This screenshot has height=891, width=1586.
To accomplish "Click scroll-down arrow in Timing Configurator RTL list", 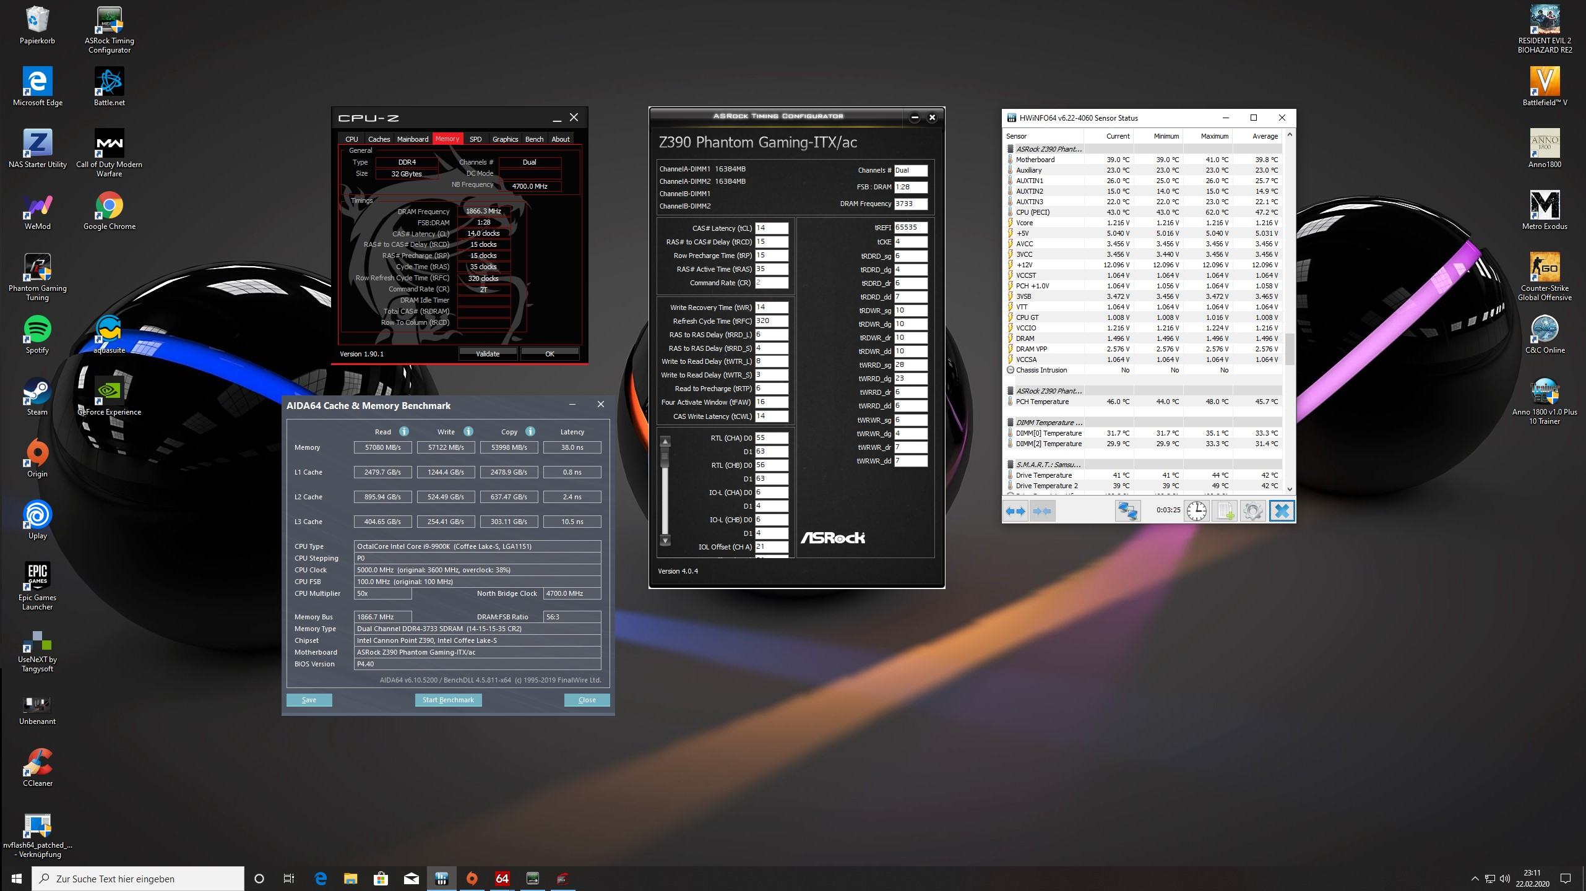I will coord(665,540).
